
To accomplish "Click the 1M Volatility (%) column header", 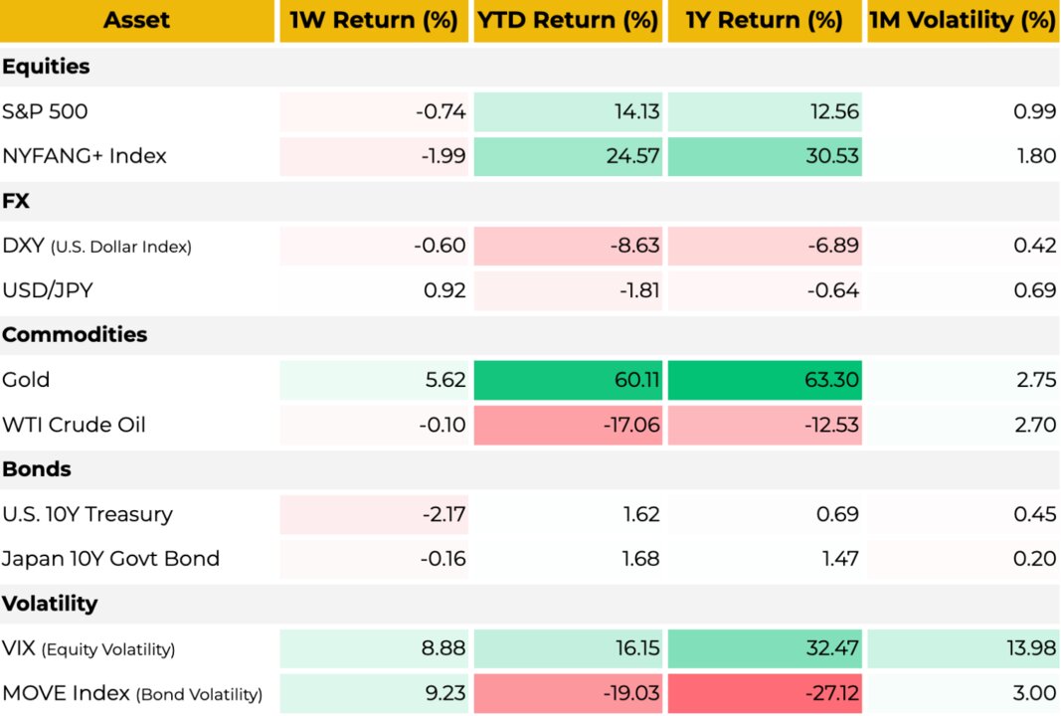I will 963,21.
